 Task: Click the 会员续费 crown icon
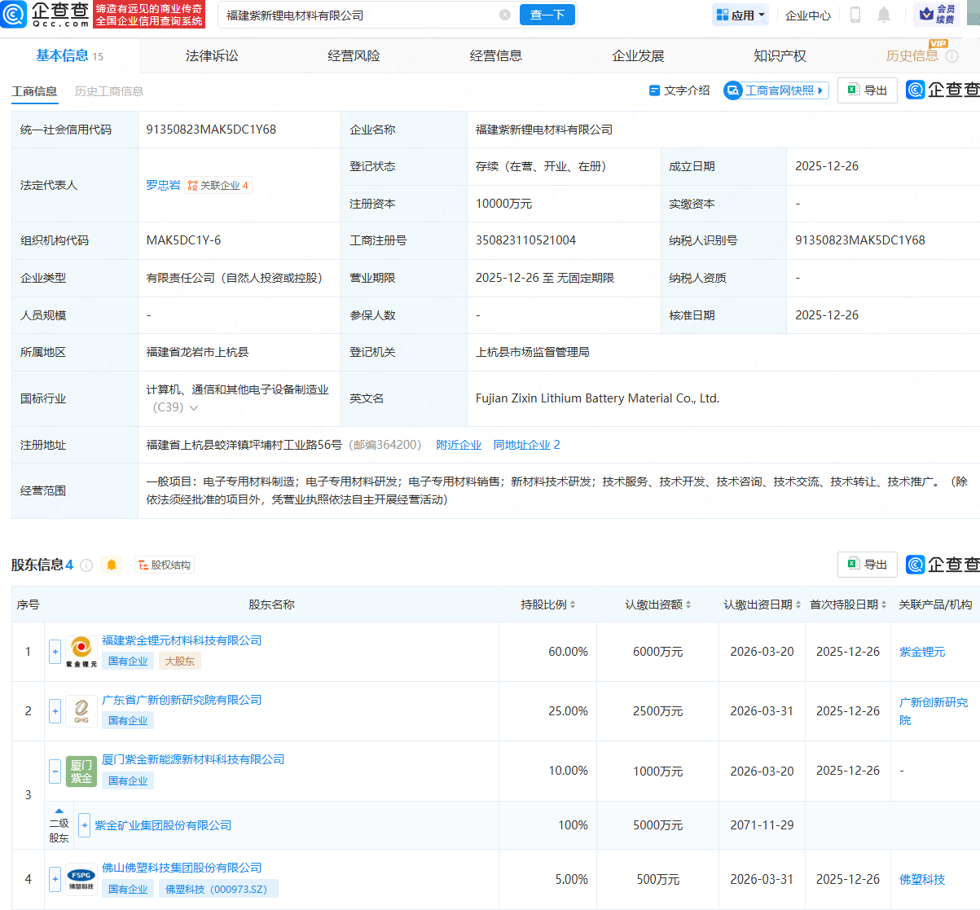tap(926, 15)
